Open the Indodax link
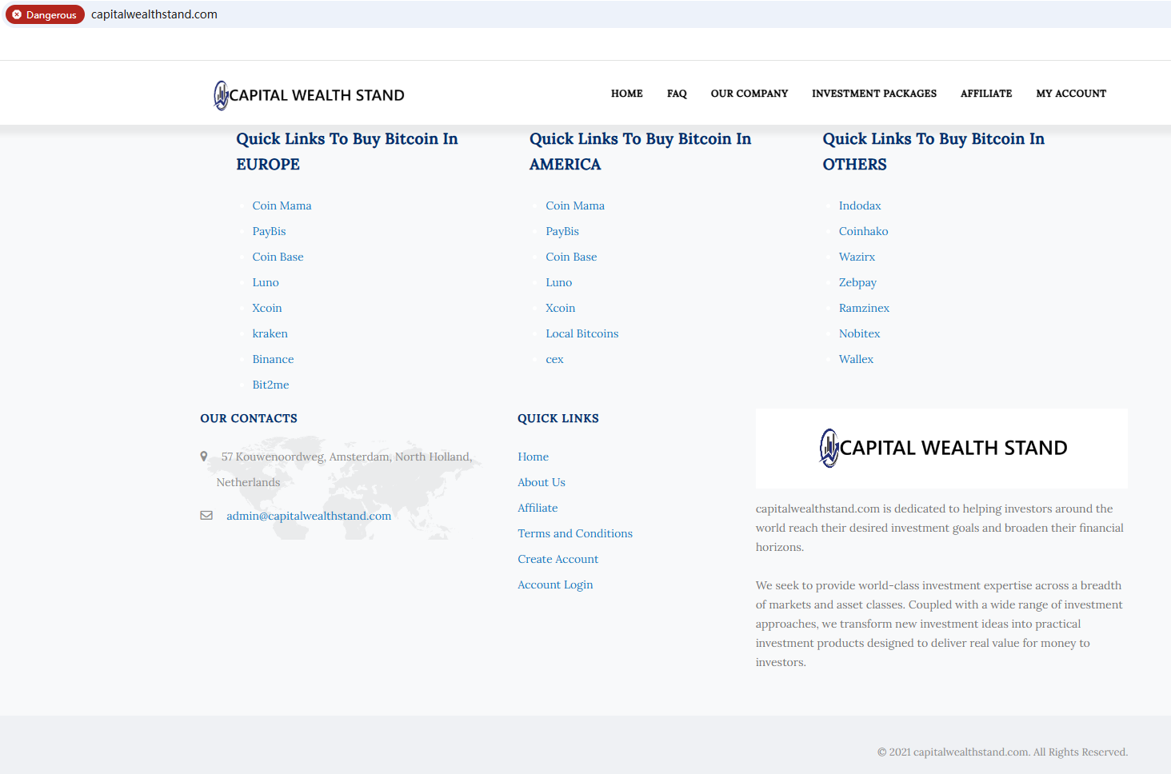 860,205
